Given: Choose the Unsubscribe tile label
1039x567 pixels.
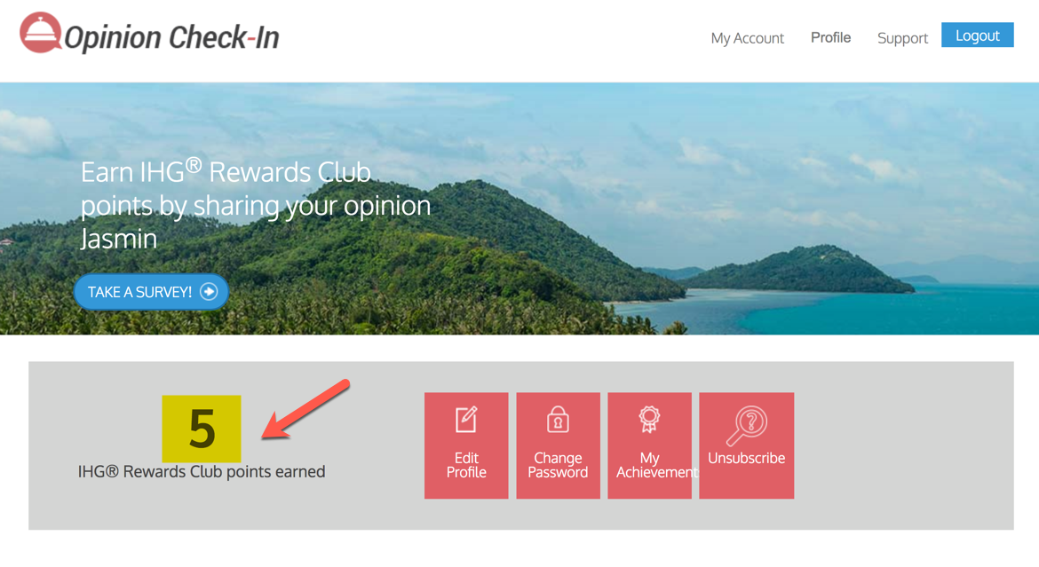Looking at the screenshot, I should coord(747,458).
